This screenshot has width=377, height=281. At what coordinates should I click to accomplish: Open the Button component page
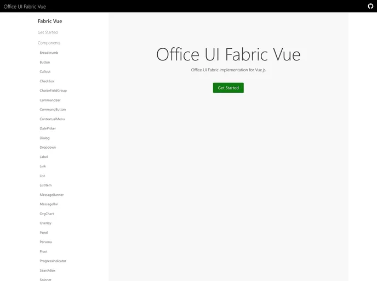click(x=45, y=62)
